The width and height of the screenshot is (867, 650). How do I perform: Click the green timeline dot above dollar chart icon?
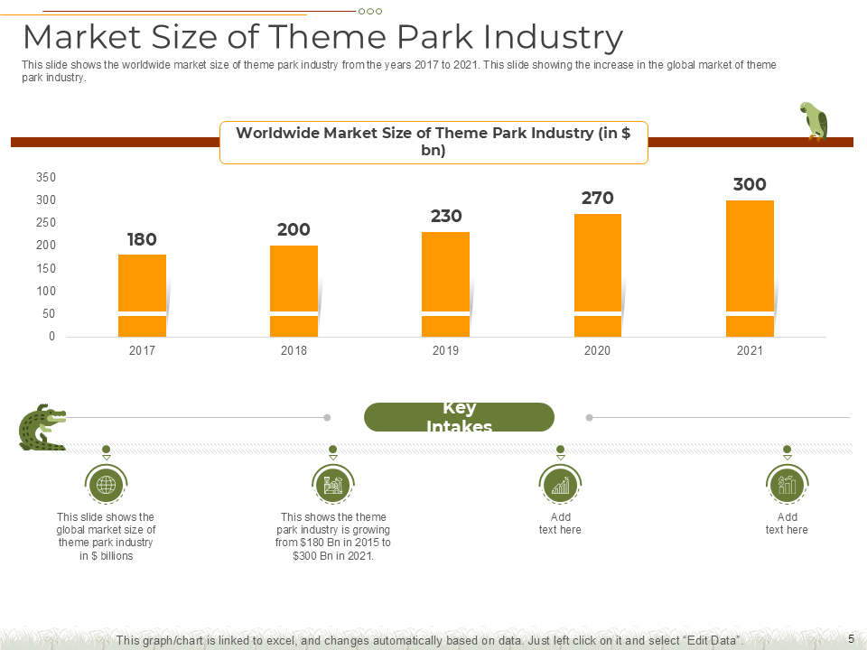pyautogui.click(x=787, y=449)
